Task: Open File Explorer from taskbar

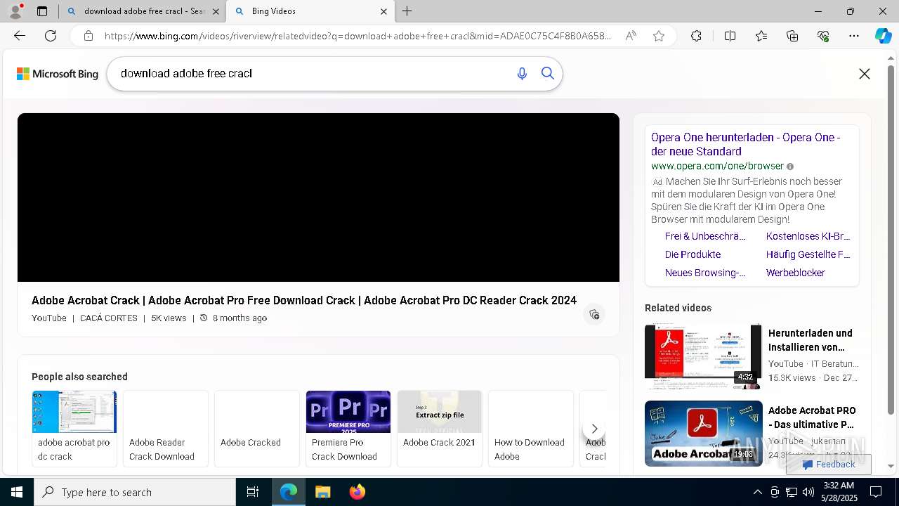Action: coord(322,492)
